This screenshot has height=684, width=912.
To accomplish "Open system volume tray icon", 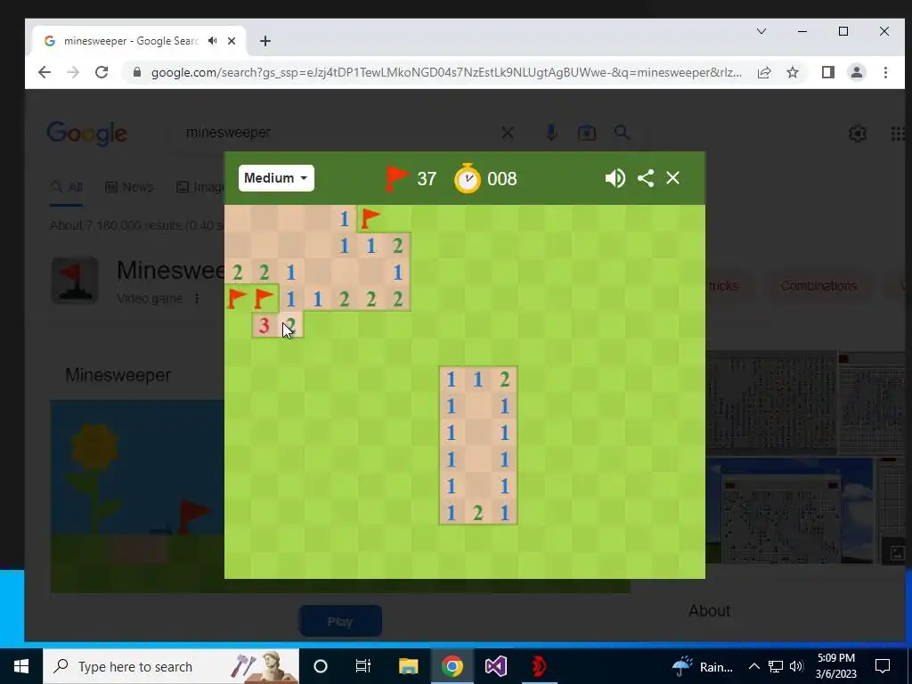I will pyautogui.click(x=797, y=666).
